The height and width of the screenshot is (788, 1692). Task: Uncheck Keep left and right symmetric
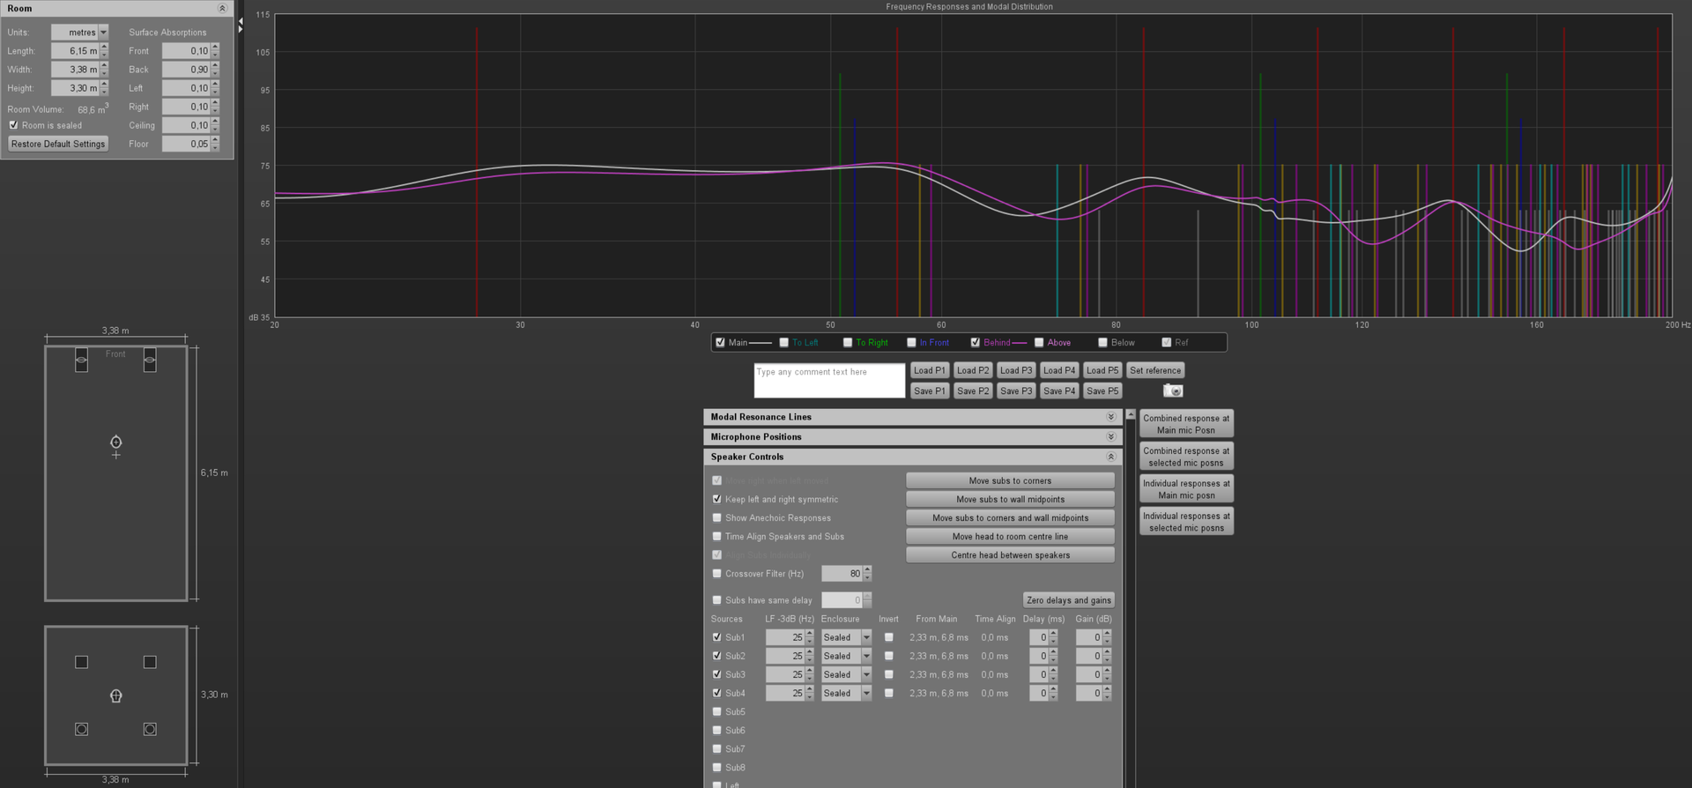click(x=717, y=499)
